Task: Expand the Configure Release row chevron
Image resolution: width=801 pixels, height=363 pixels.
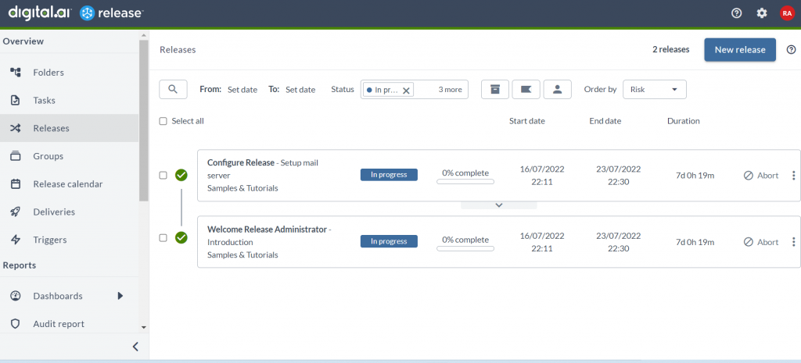Action: coord(498,205)
